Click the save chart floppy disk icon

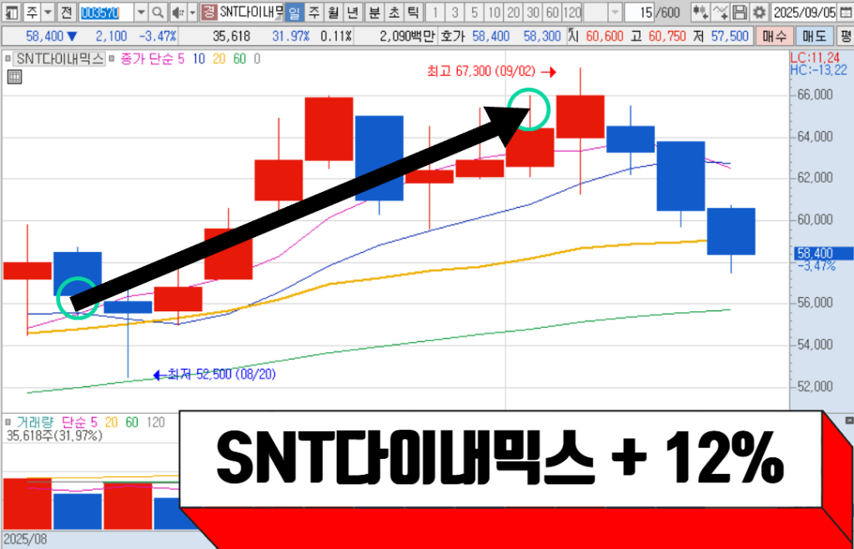click(x=739, y=13)
